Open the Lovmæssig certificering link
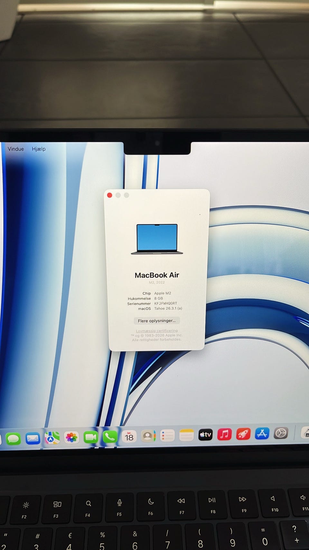The image size is (309, 550). tap(157, 331)
